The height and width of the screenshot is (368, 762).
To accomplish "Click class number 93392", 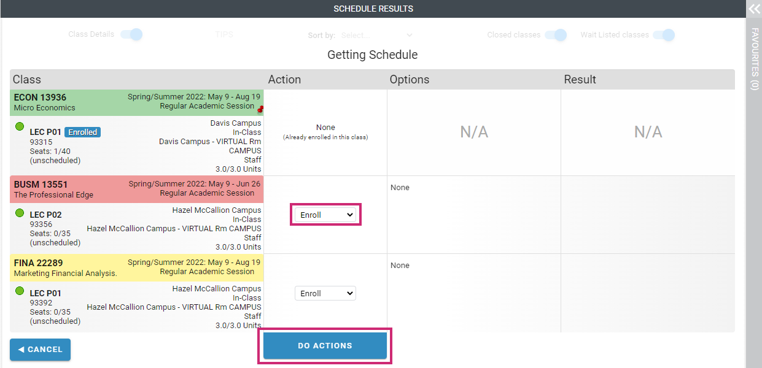I will click(41, 303).
